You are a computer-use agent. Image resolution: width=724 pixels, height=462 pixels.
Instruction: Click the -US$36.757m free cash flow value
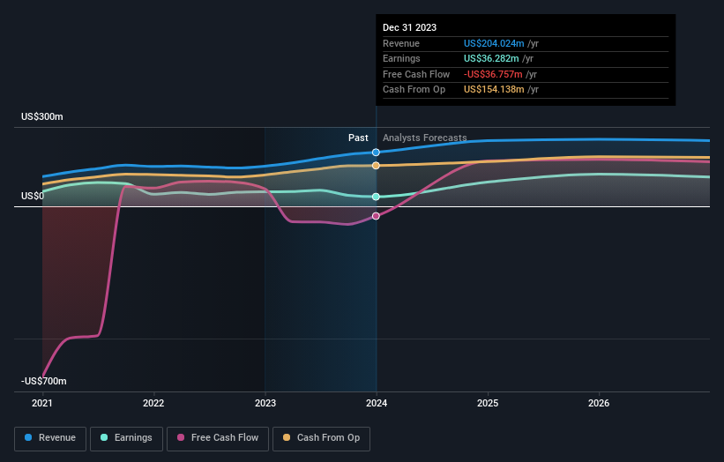(493, 74)
